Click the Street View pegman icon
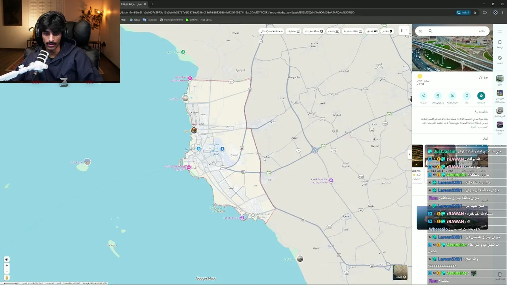 [x=7, y=277]
